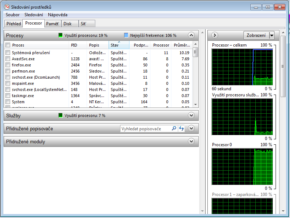Click the Vyhledat popisovače search field
Image resolution: width=290 pixels, height=218 pixels.
click(x=146, y=128)
